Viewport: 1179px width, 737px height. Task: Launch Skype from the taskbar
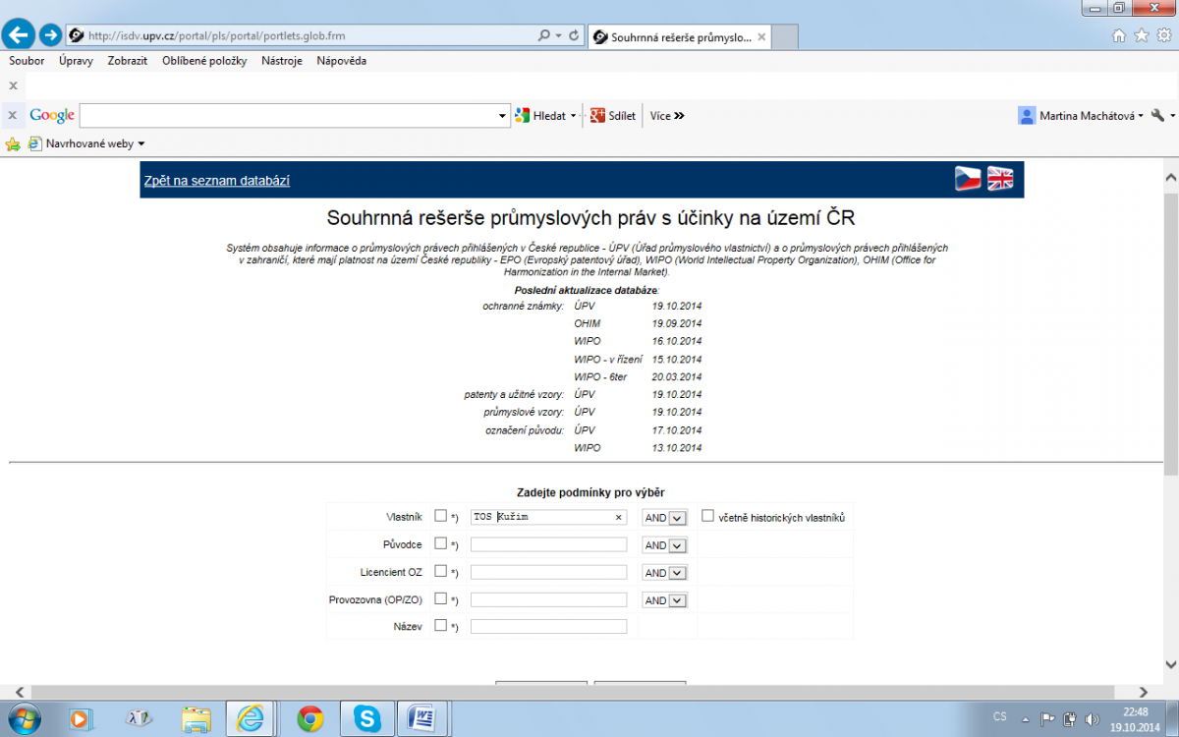[x=368, y=718]
